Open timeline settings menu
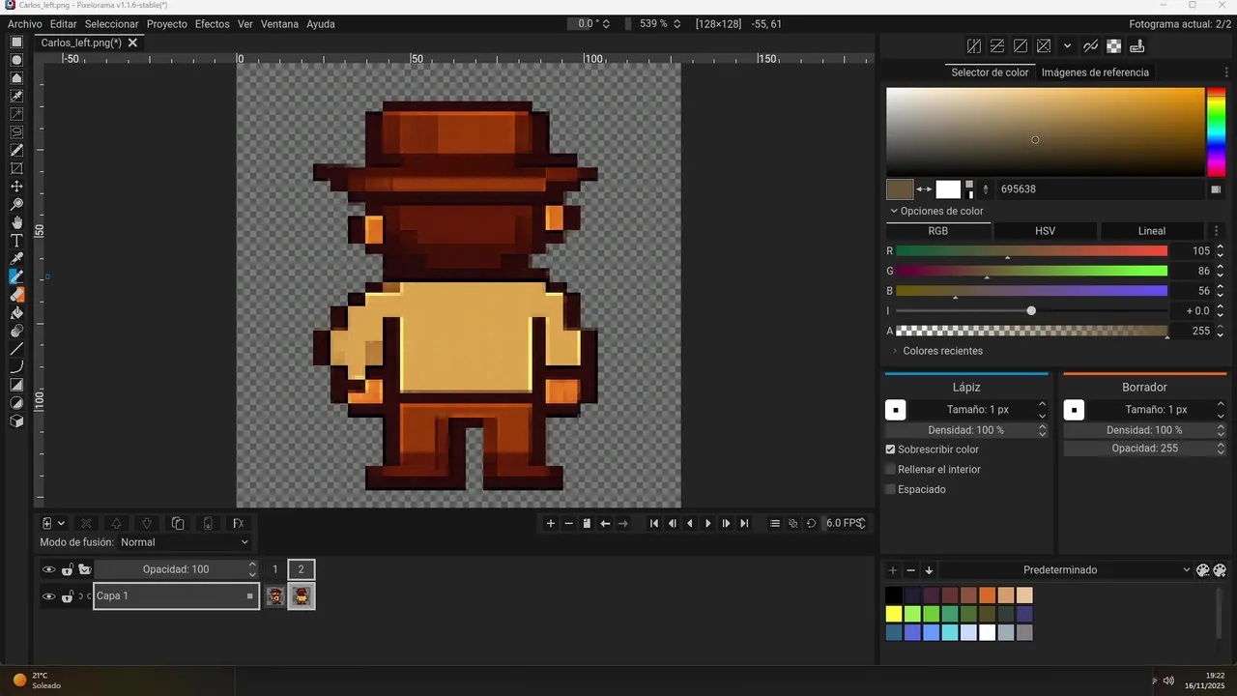 tap(774, 523)
